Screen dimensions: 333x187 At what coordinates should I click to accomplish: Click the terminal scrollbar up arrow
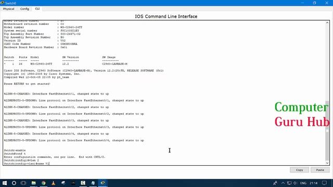click(327, 23)
